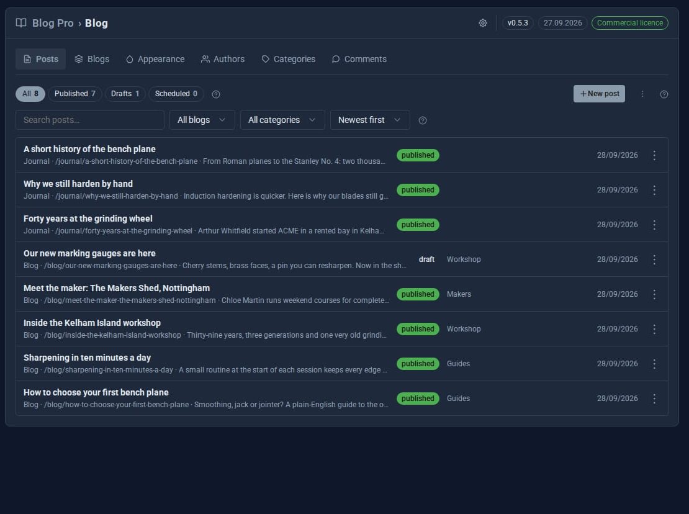Open post Forty years at the grinding wheel
The width and height of the screenshot is (689, 514).
click(x=88, y=219)
